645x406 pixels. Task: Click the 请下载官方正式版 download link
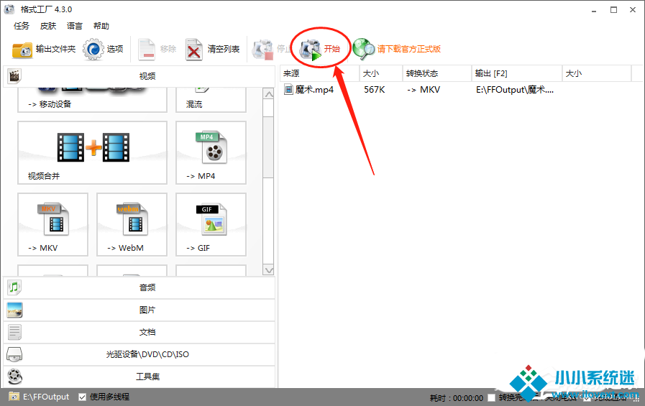coord(408,50)
